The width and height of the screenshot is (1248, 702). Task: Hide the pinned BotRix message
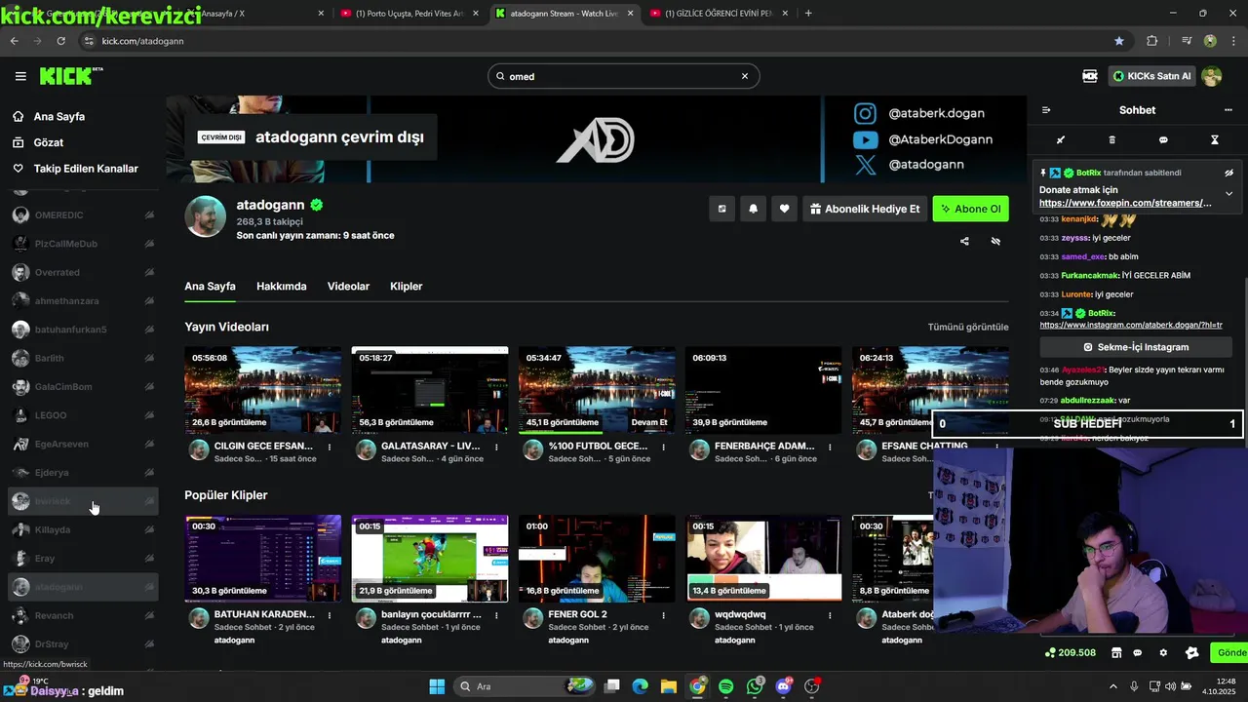(1229, 173)
